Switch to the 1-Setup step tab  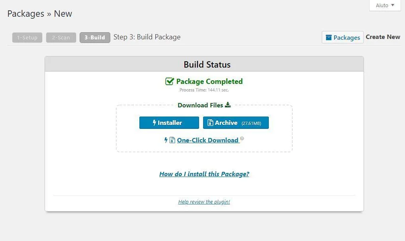tap(27, 37)
